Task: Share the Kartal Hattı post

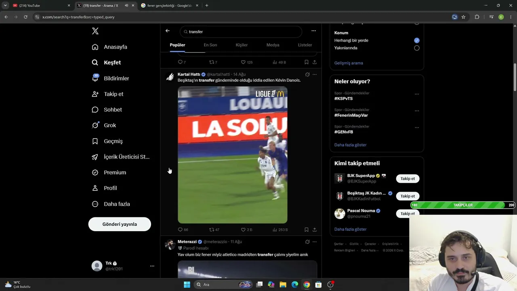Action: (315, 230)
